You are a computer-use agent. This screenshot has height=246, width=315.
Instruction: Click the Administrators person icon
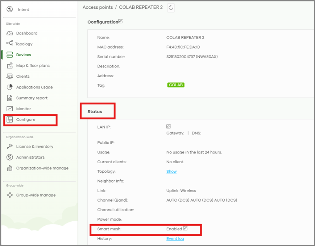[x=10, y=157]
